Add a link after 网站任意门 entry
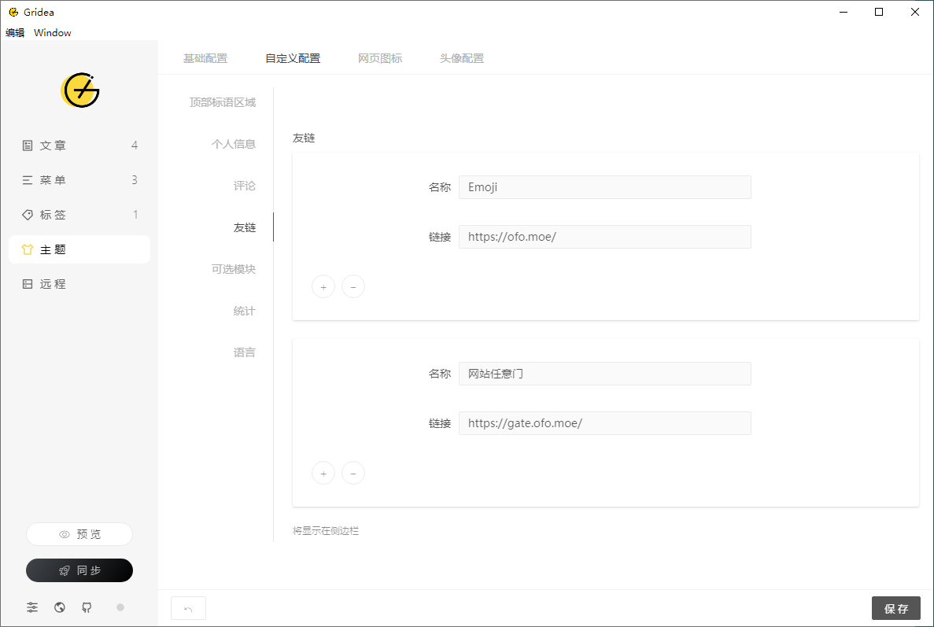The width and height of the screenshot is (934, 627). (323, 474)
